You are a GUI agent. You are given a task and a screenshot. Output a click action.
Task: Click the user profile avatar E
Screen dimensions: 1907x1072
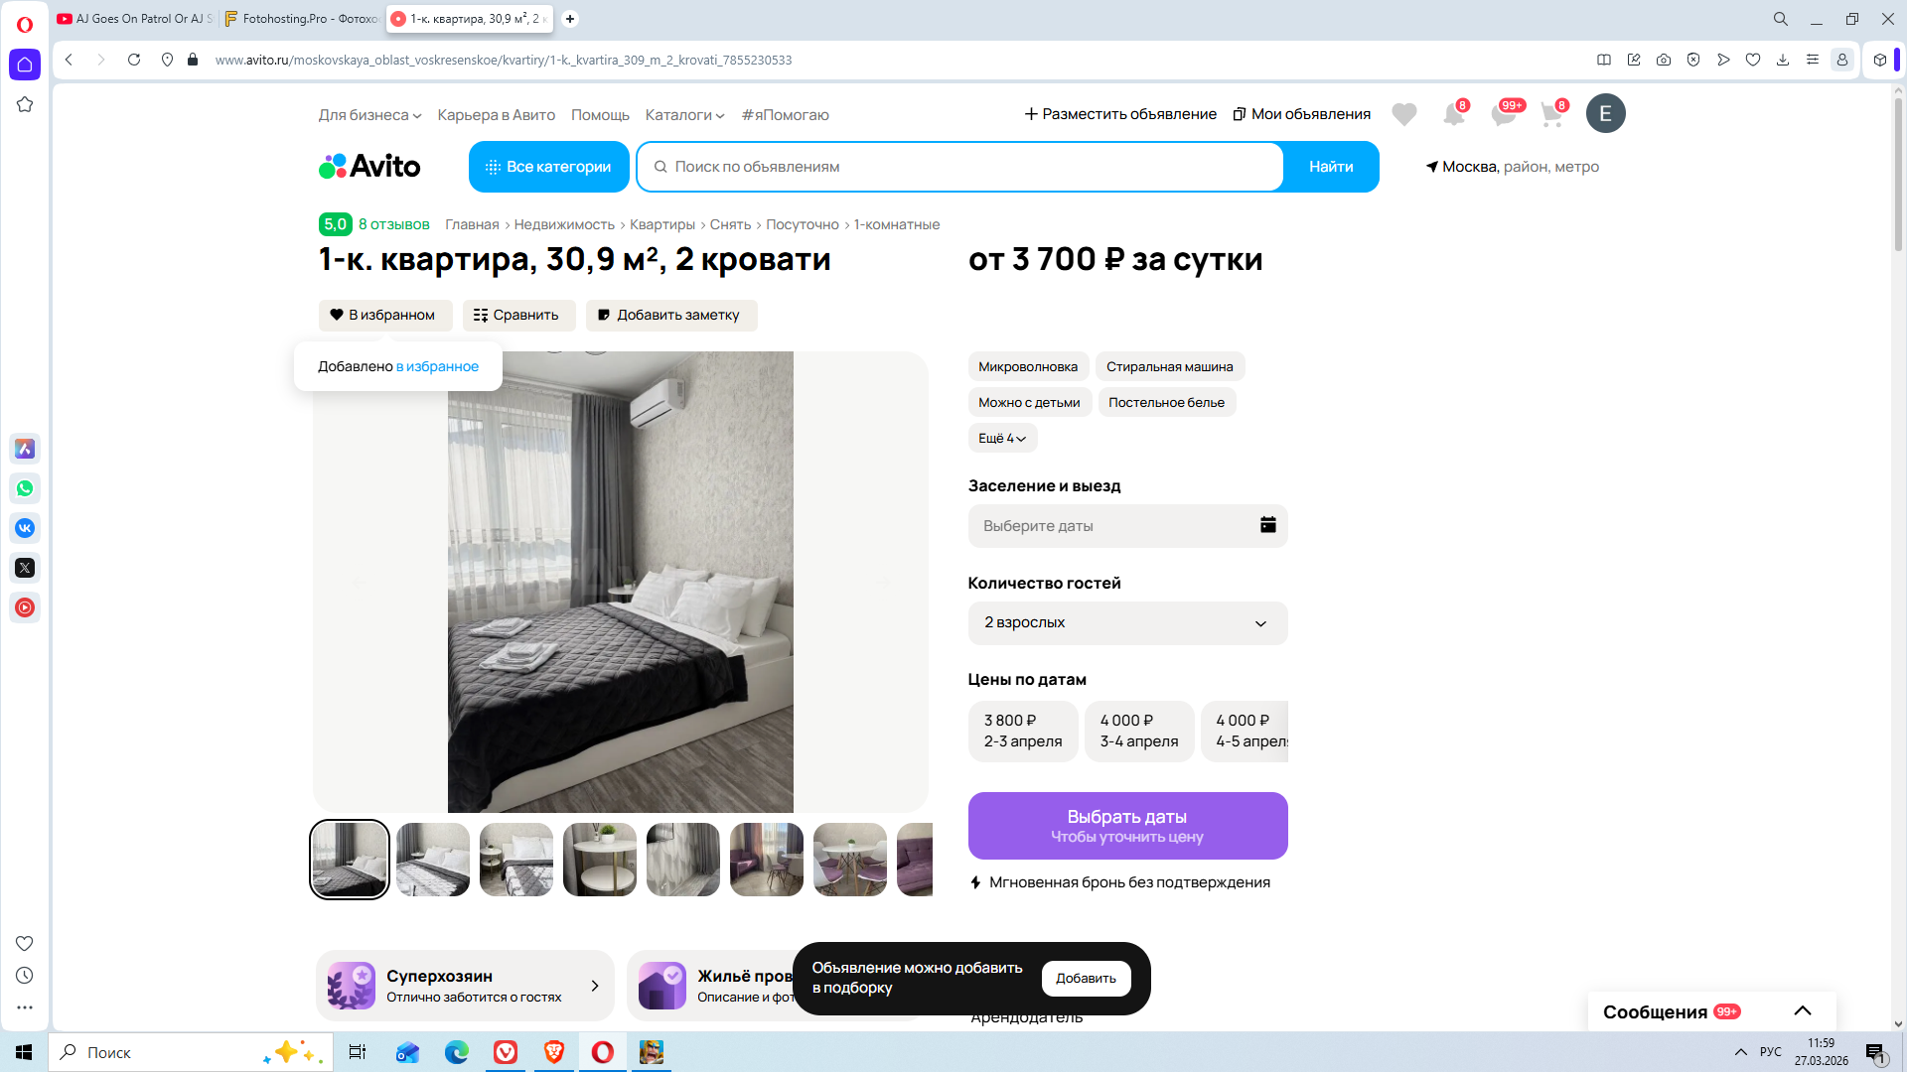[x=1605, y=114]
